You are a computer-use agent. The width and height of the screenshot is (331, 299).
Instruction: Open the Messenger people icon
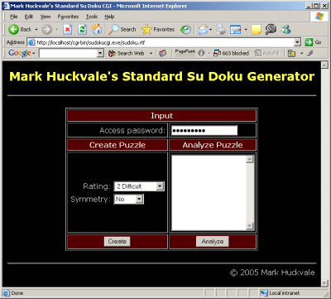coord(285,29)
